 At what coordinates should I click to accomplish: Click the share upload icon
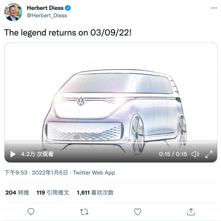click(x=191, y=211)
